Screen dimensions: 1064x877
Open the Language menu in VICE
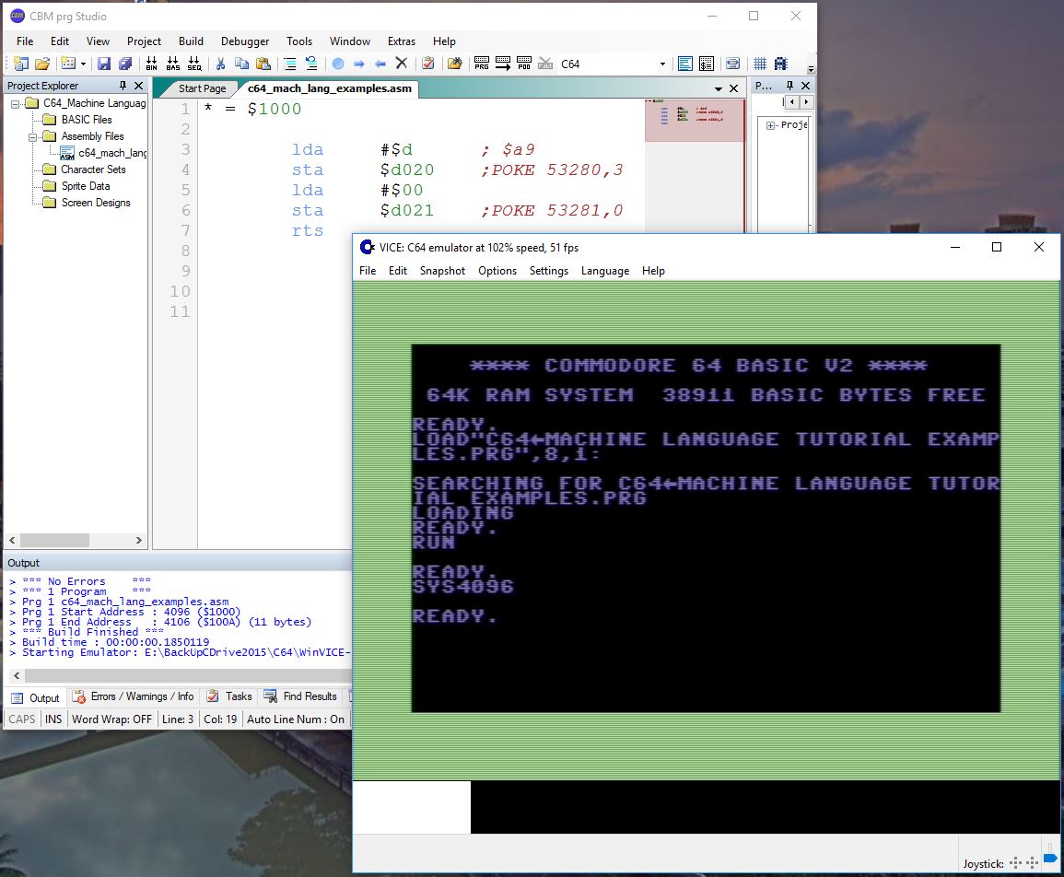(604, 270)
